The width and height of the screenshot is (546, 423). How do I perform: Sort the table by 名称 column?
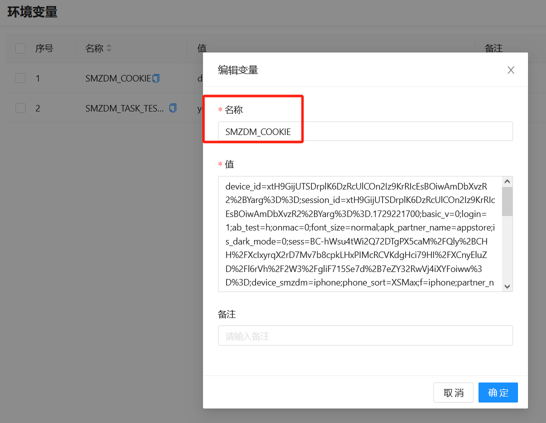click(x=109, y=48)
